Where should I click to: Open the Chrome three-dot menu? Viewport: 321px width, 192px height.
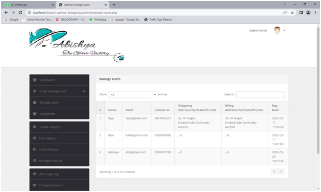pyautogui.click(x=315, y=13)
